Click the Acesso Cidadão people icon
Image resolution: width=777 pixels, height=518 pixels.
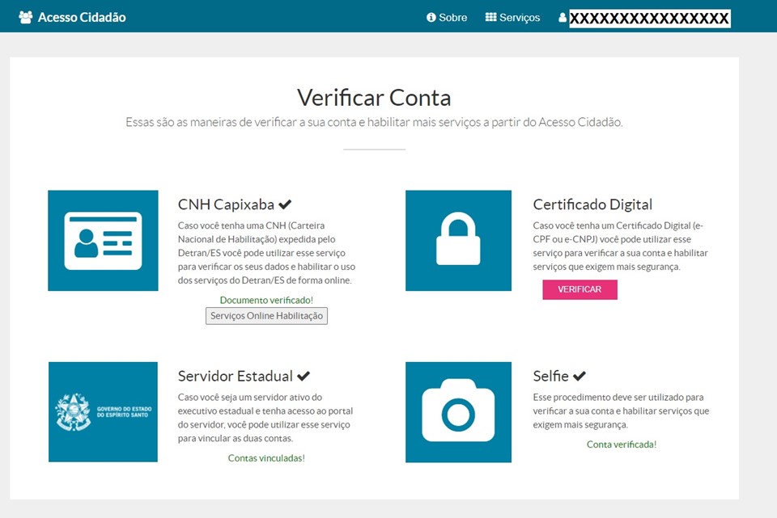coord(26,17)
